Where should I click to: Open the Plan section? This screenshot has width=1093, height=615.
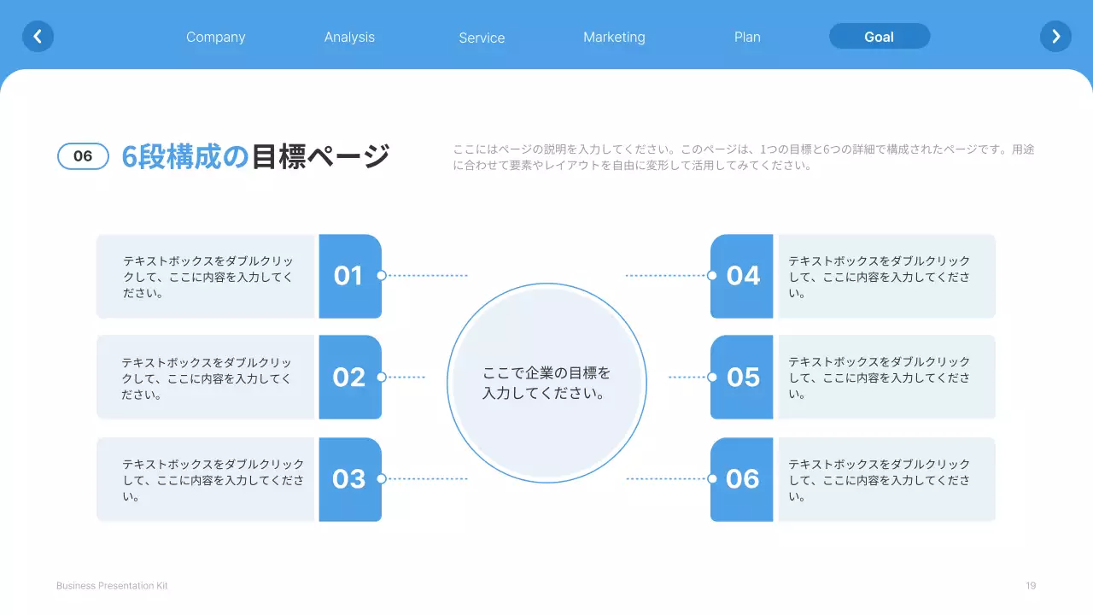tap(747, 37)
